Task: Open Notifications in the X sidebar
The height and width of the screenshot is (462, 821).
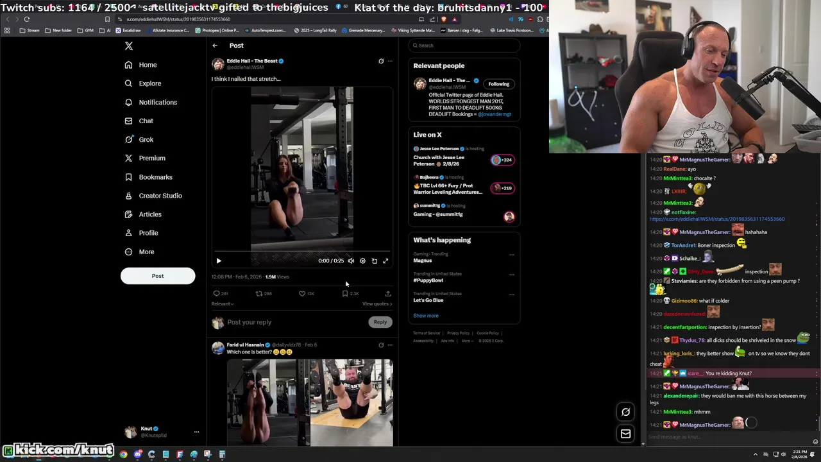Action: point(151,102)
